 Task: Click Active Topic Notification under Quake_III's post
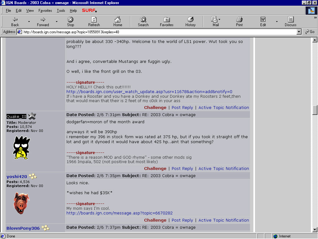(x=224, y=168)
